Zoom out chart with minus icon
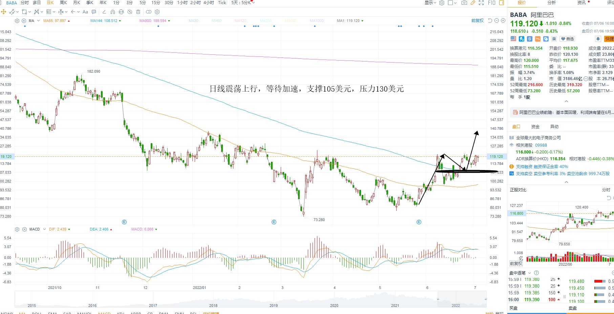The image size is (614, 314). point(496,21)
